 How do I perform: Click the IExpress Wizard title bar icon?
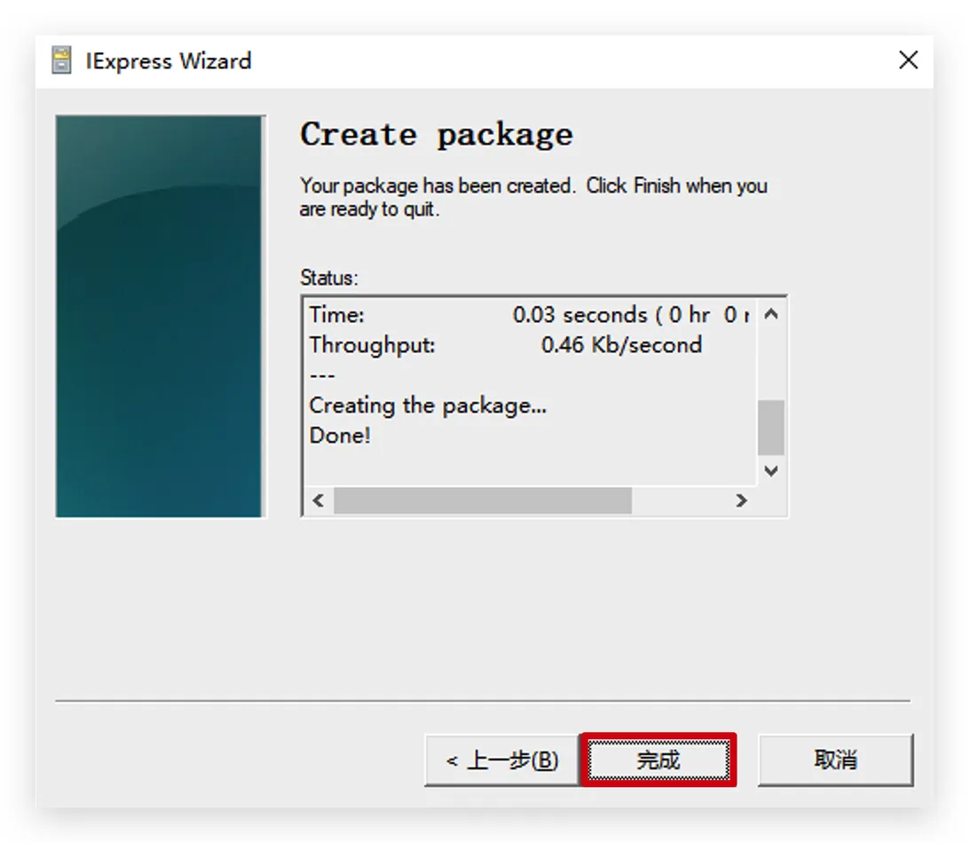pyautogui.click(x=61, y=61)
